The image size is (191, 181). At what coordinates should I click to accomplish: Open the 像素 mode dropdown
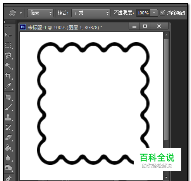coord(40,13)
